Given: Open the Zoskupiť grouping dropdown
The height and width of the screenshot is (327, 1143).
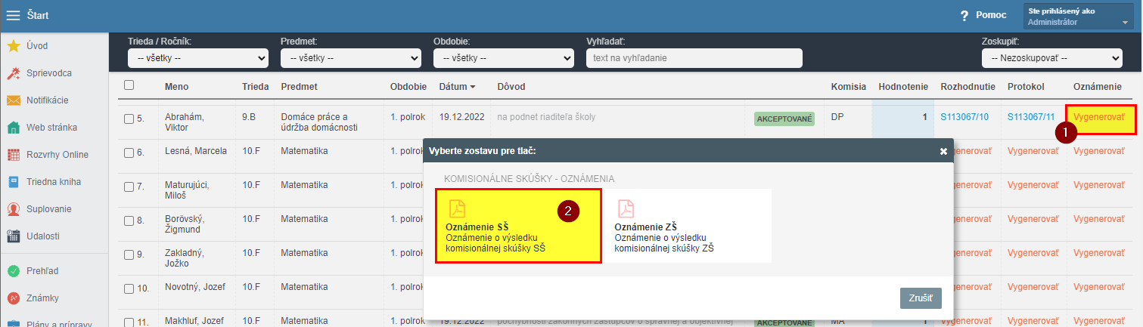Looking at the screenshot, I should pos(1052,57).
